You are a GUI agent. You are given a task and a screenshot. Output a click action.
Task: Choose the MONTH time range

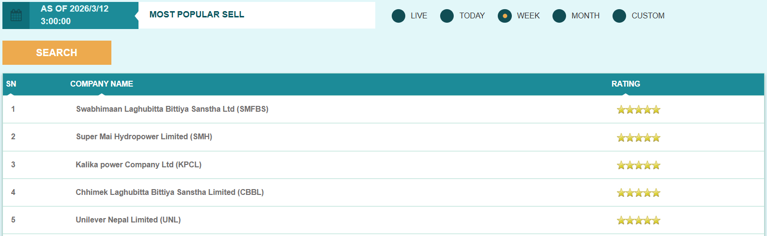pyautogui.click(x=559, y=16)
